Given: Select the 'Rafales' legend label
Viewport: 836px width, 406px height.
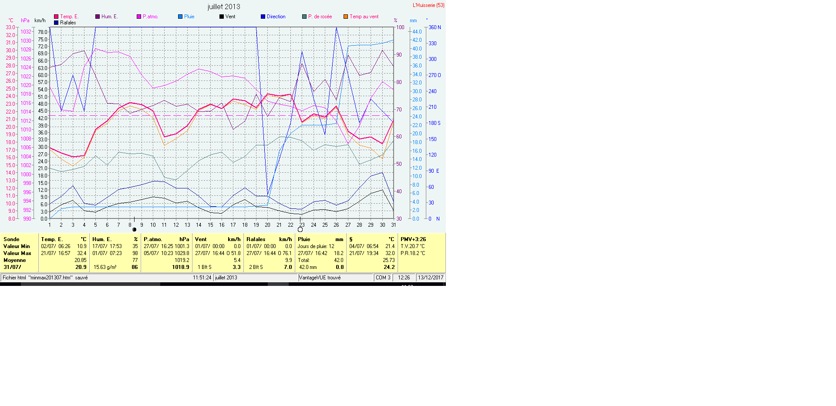Looking at the screenshot, I should point(68,23).
